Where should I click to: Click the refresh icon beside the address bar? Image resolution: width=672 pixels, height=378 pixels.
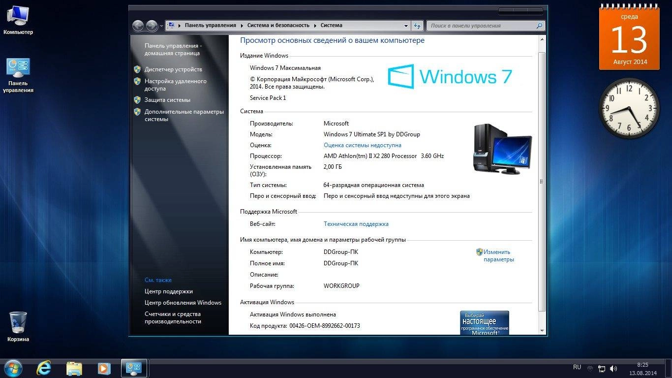pos(417,25)
